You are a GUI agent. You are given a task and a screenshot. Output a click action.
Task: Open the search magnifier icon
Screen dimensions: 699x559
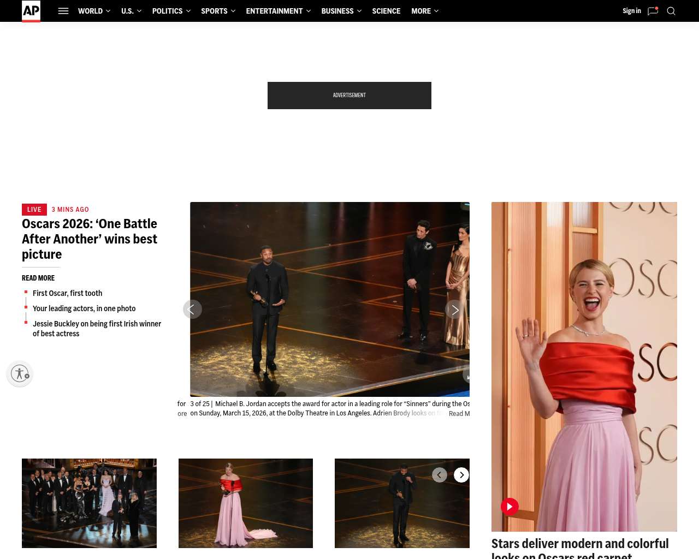[x=671, y=11]
